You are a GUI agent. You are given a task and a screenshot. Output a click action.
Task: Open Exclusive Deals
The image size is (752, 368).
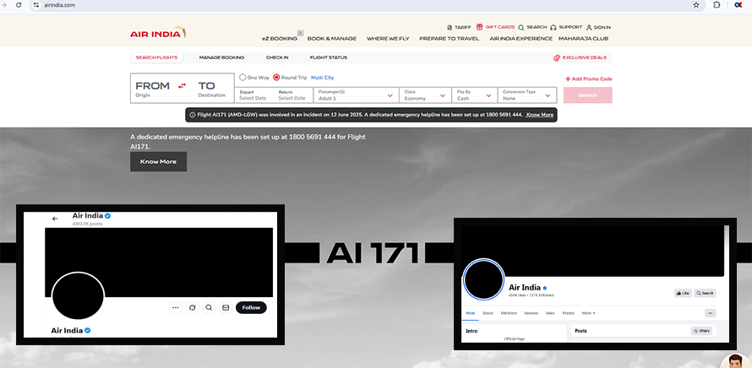pyautogui.click(x=580, y=57)
